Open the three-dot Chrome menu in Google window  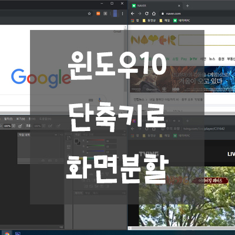pos(123,14)
